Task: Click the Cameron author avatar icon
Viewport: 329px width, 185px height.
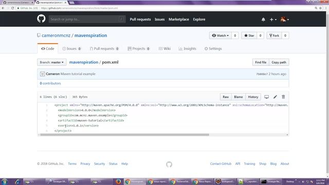Action: [x=42, y=74]
